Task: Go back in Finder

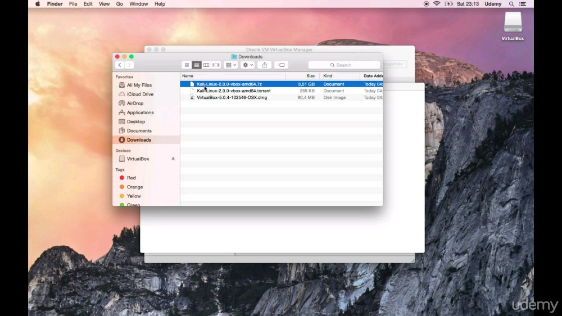Action: pos(120,65)
